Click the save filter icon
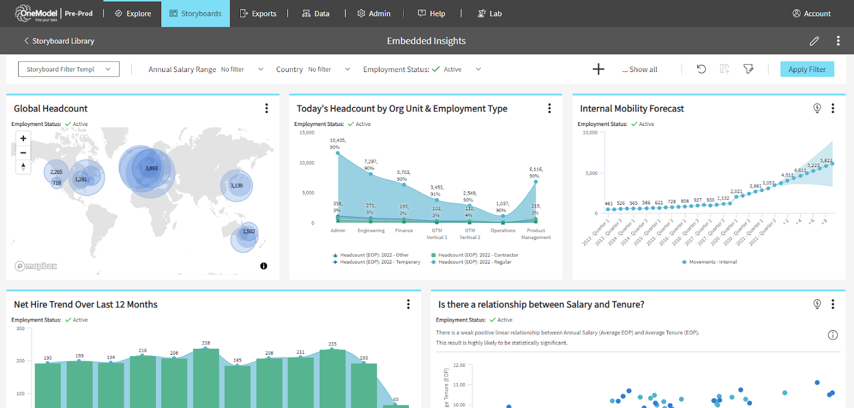 724,69
